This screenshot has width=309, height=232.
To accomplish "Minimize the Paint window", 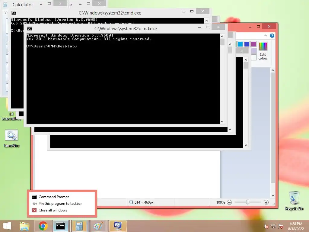I will (x=250, y=27).
